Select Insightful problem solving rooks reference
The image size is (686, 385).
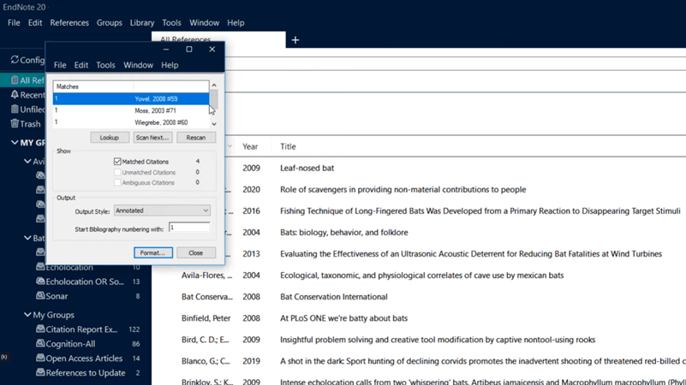point(438,340)
